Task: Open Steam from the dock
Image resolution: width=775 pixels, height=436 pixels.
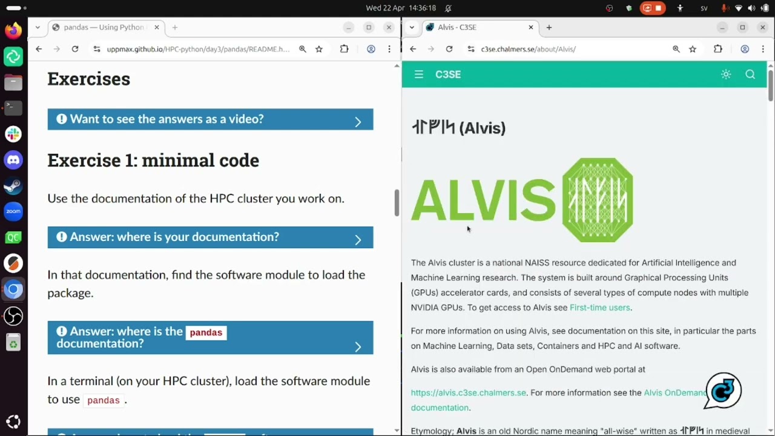Action: (13, 186)
